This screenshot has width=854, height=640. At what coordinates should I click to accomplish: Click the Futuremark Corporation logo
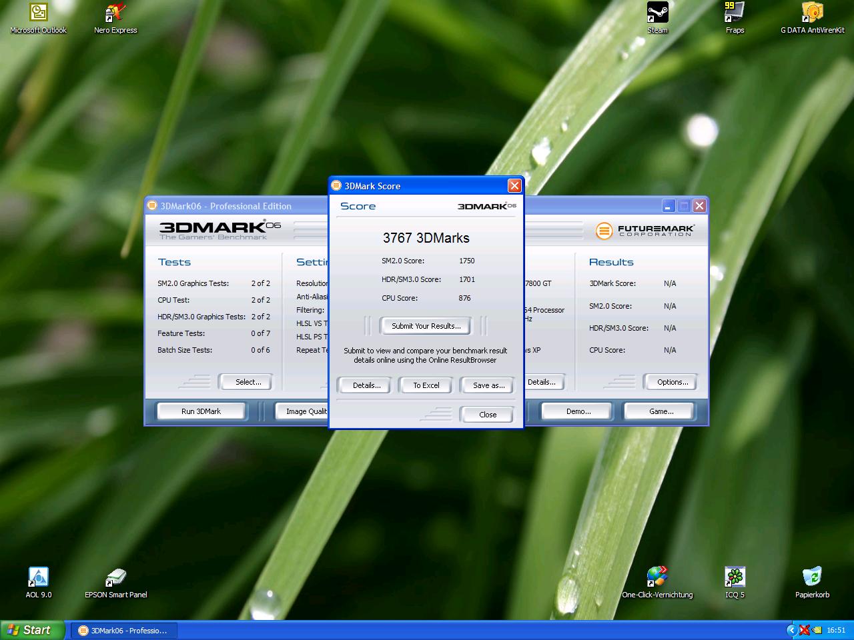click(645, 231)
